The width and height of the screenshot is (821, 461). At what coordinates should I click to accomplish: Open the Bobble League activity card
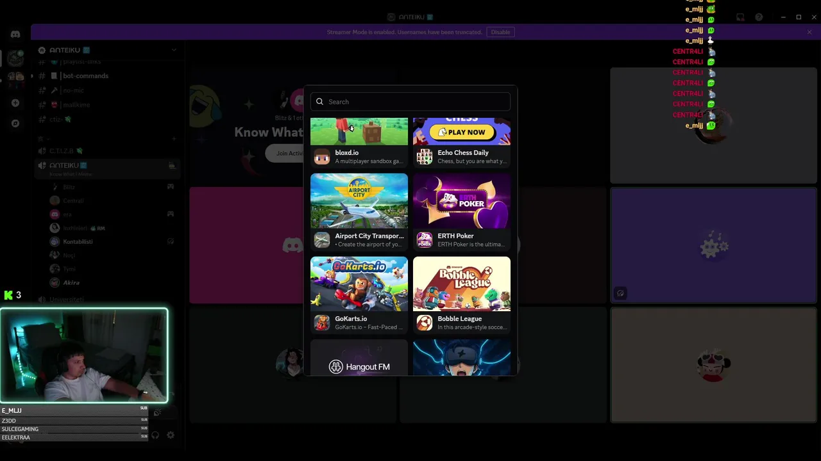click(462, 295)
